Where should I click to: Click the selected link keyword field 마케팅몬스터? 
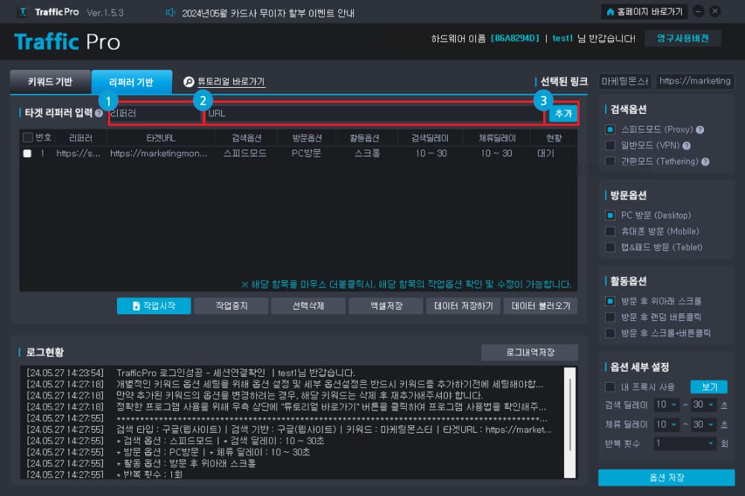click(625, 81)
